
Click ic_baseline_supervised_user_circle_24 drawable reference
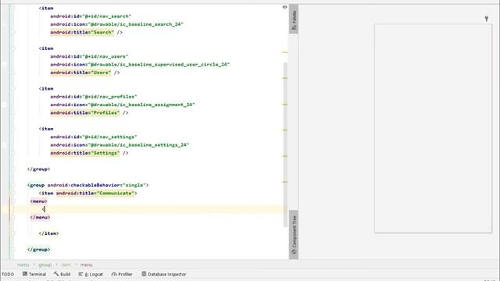point(159,64)
